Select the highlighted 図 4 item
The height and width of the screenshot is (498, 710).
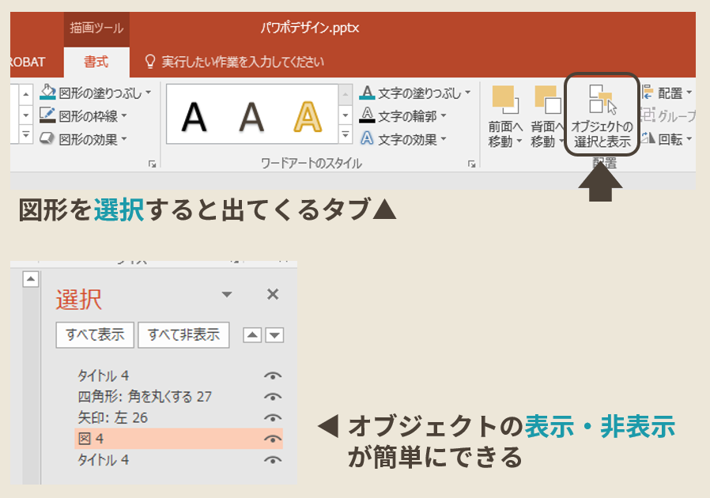click(179, 439)
